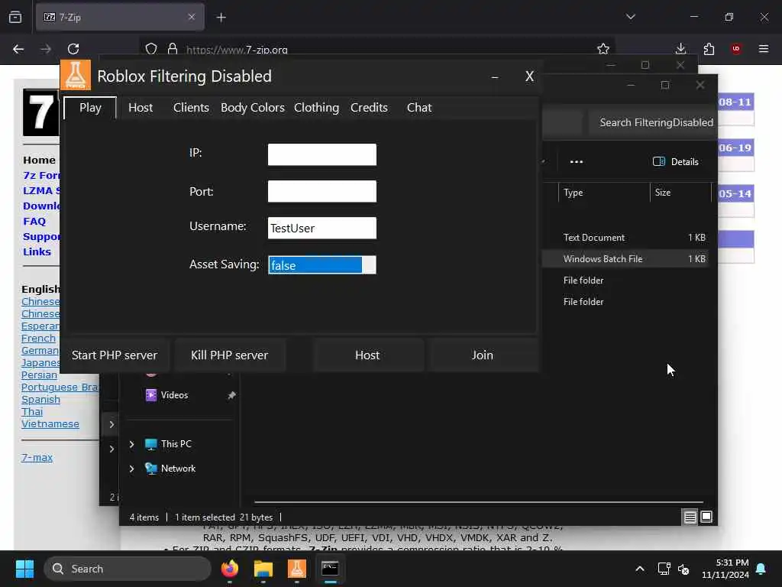Open the Vietnamese language link
The image size is (782, 587).
coord(50,423)
